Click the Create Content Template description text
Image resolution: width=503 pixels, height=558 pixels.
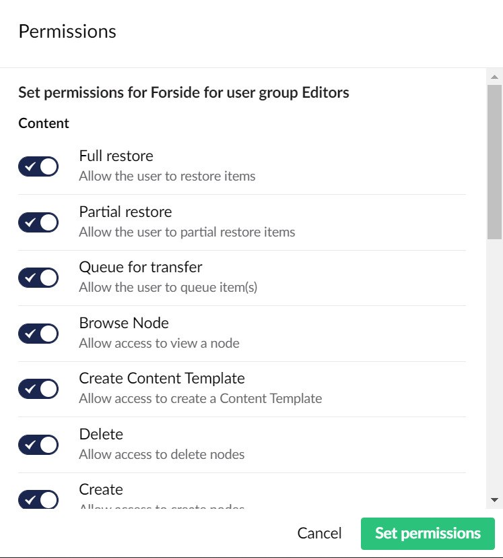(x=200, y=398)
